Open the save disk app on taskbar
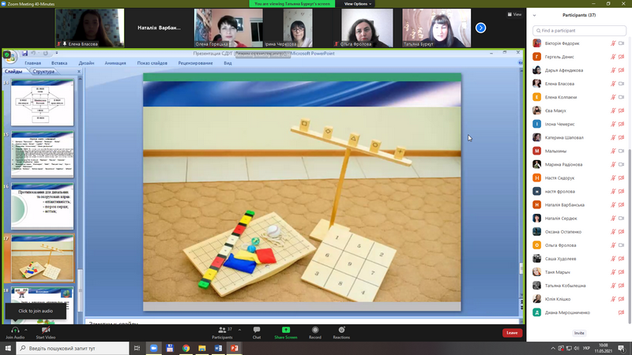Image resolution: width=632 pixels, height=355 pixels. click(x=170, y=348)
